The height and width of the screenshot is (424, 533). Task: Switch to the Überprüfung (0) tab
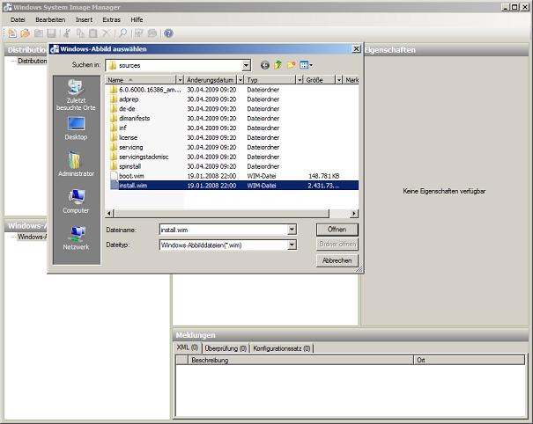226,348
